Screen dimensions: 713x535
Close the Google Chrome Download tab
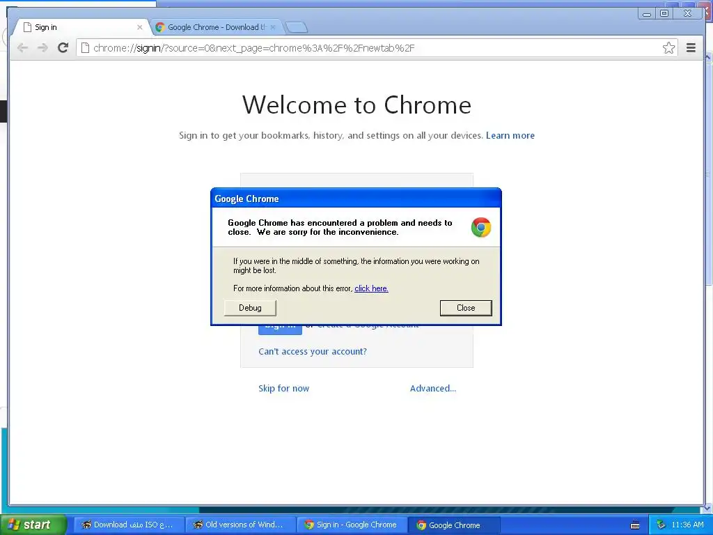pyautogui.click(x=273, y=27)
